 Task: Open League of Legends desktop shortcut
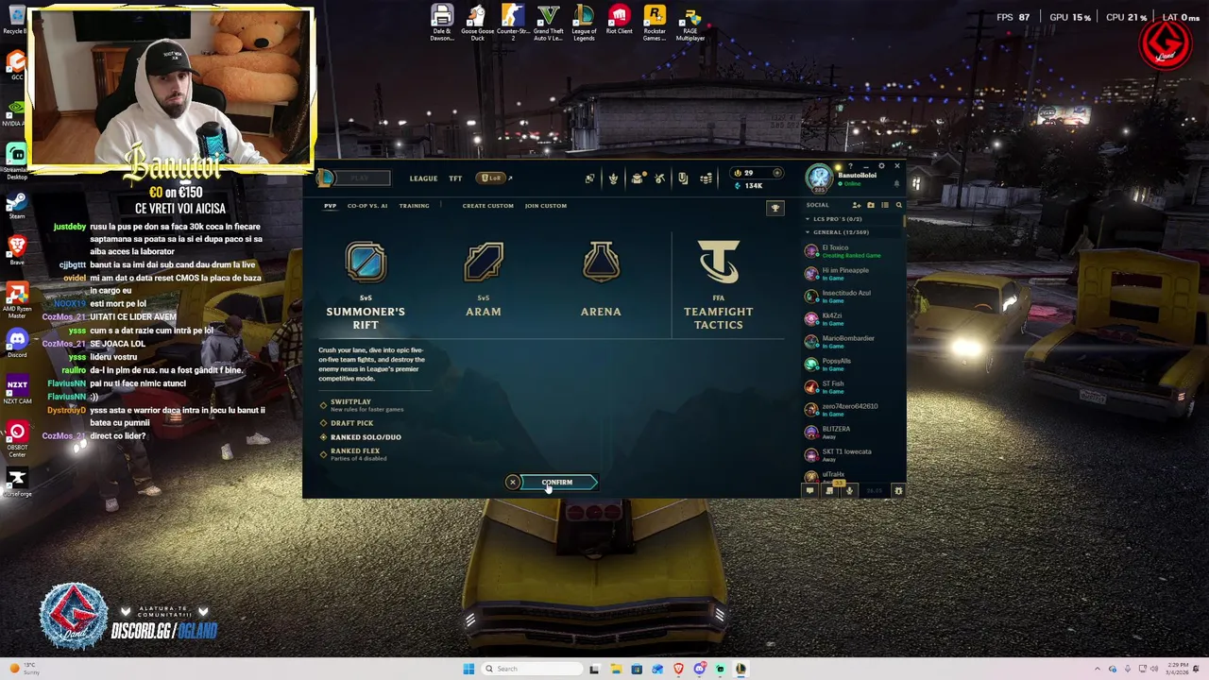click(x=584, y=23)
